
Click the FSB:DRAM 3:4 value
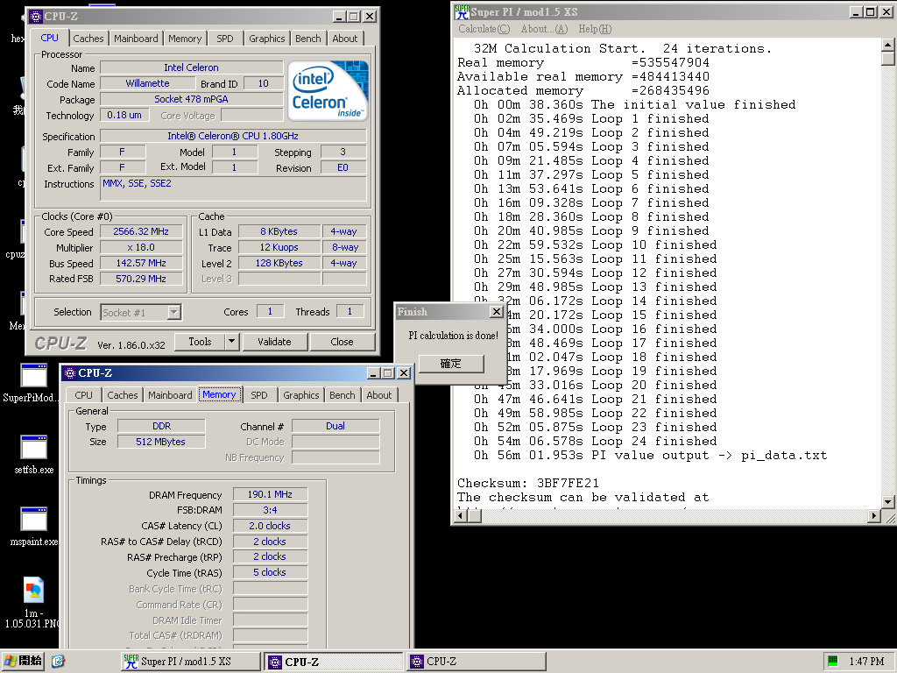point(270,510)
